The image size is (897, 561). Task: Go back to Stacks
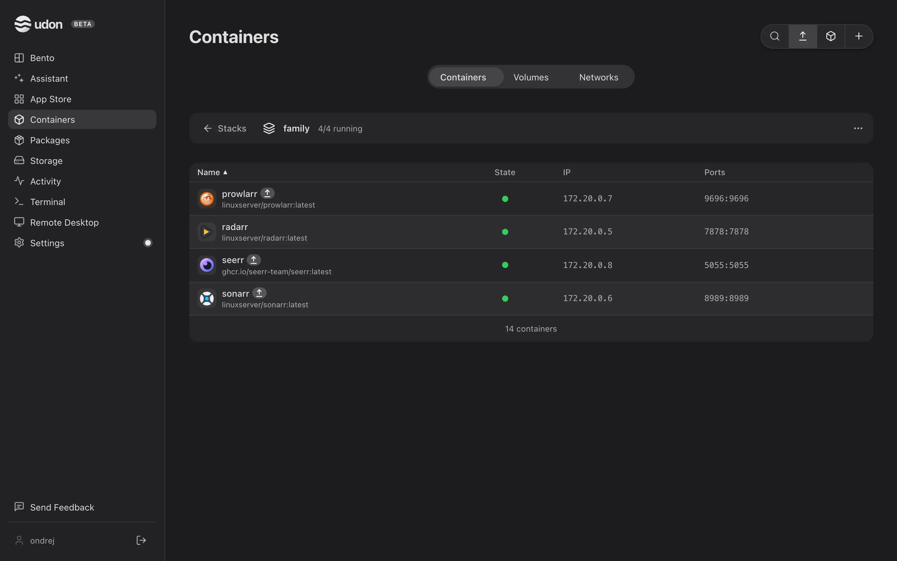click(x=225, y=128)
